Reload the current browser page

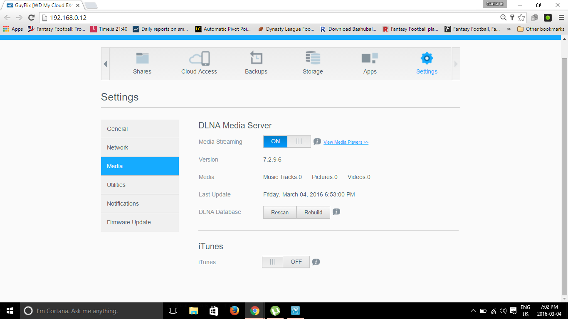pyautogui.click(x=31, y=17)
